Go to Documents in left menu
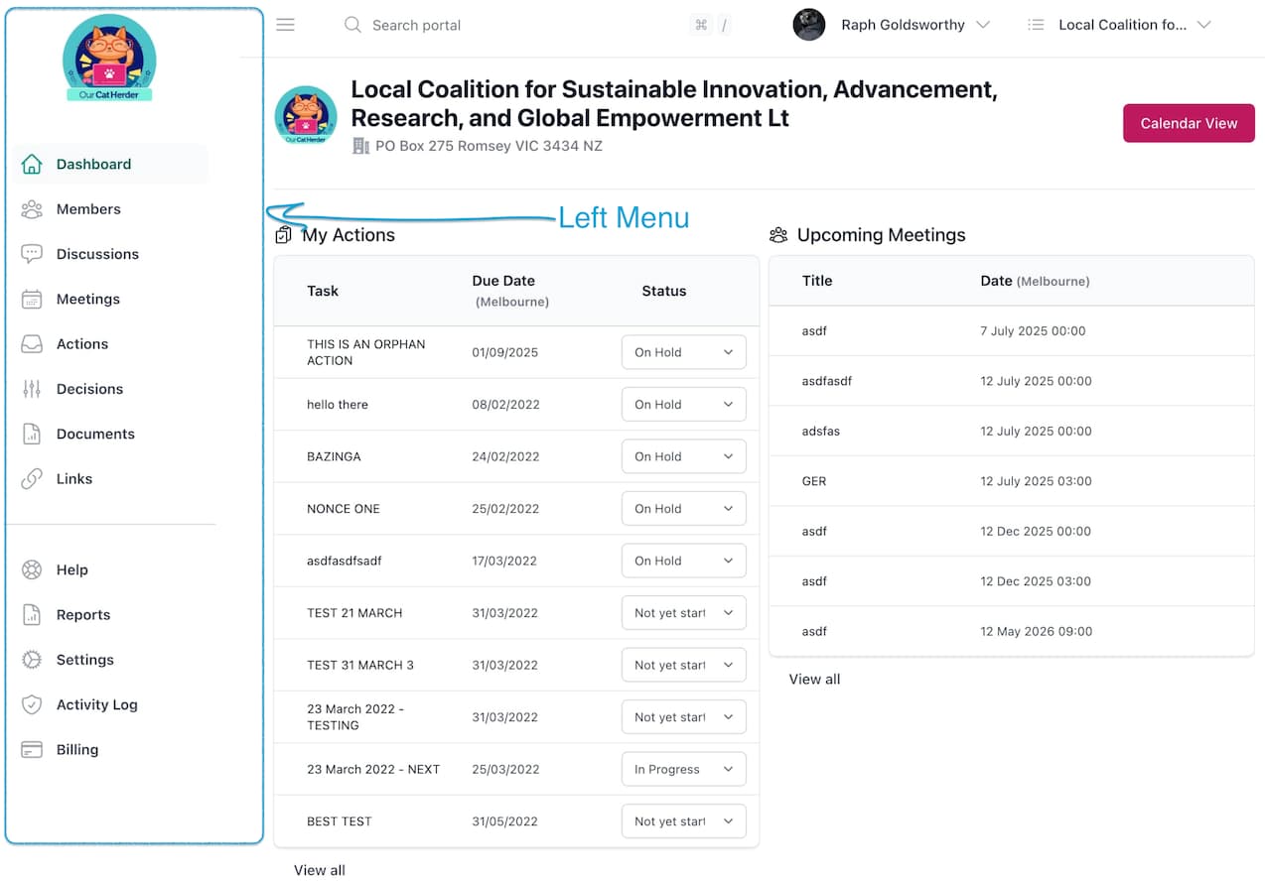This screenshot has height=881, width=1265. point(95,434)
